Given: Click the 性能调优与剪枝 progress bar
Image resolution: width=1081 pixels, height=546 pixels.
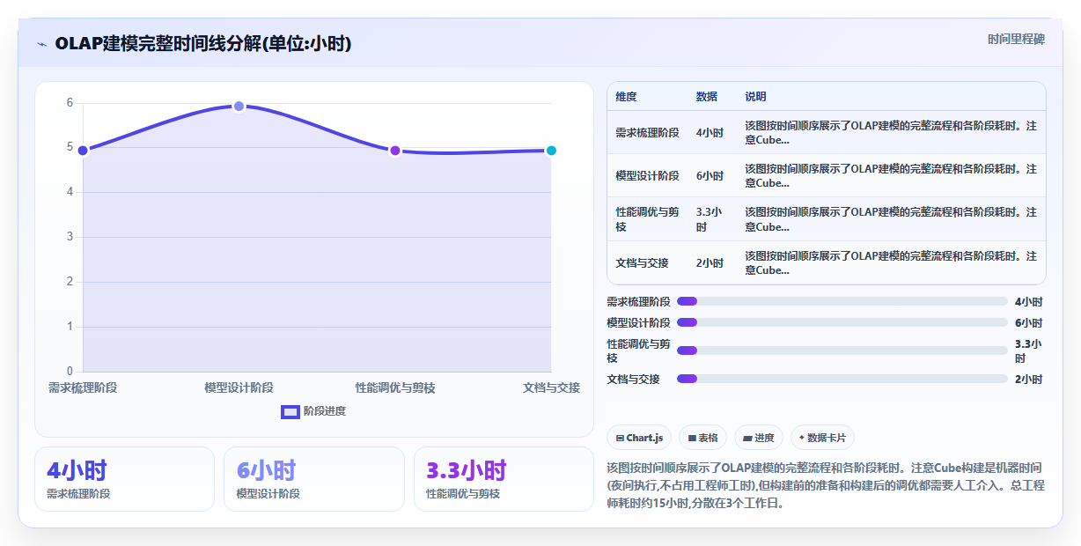Looking at the screenshot, I should 842,350.
